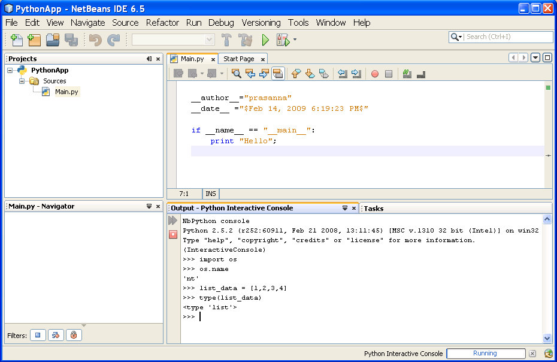Stop the Python console with red square
The width and height of the screenshot is (557, 362).
[x=173, y=234]
